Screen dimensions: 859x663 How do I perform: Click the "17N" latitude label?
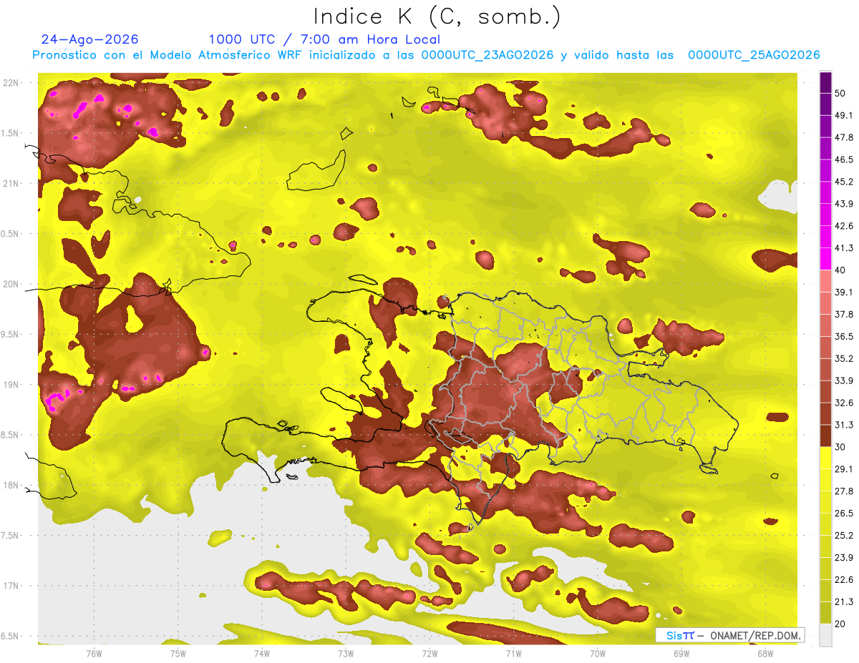click(11, 586)
